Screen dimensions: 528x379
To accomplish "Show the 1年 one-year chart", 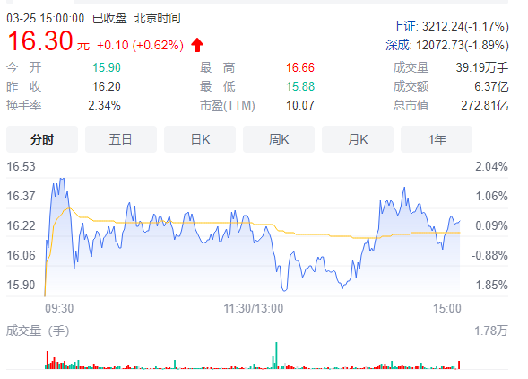I will pyautogui.click(x=437, y=139).
